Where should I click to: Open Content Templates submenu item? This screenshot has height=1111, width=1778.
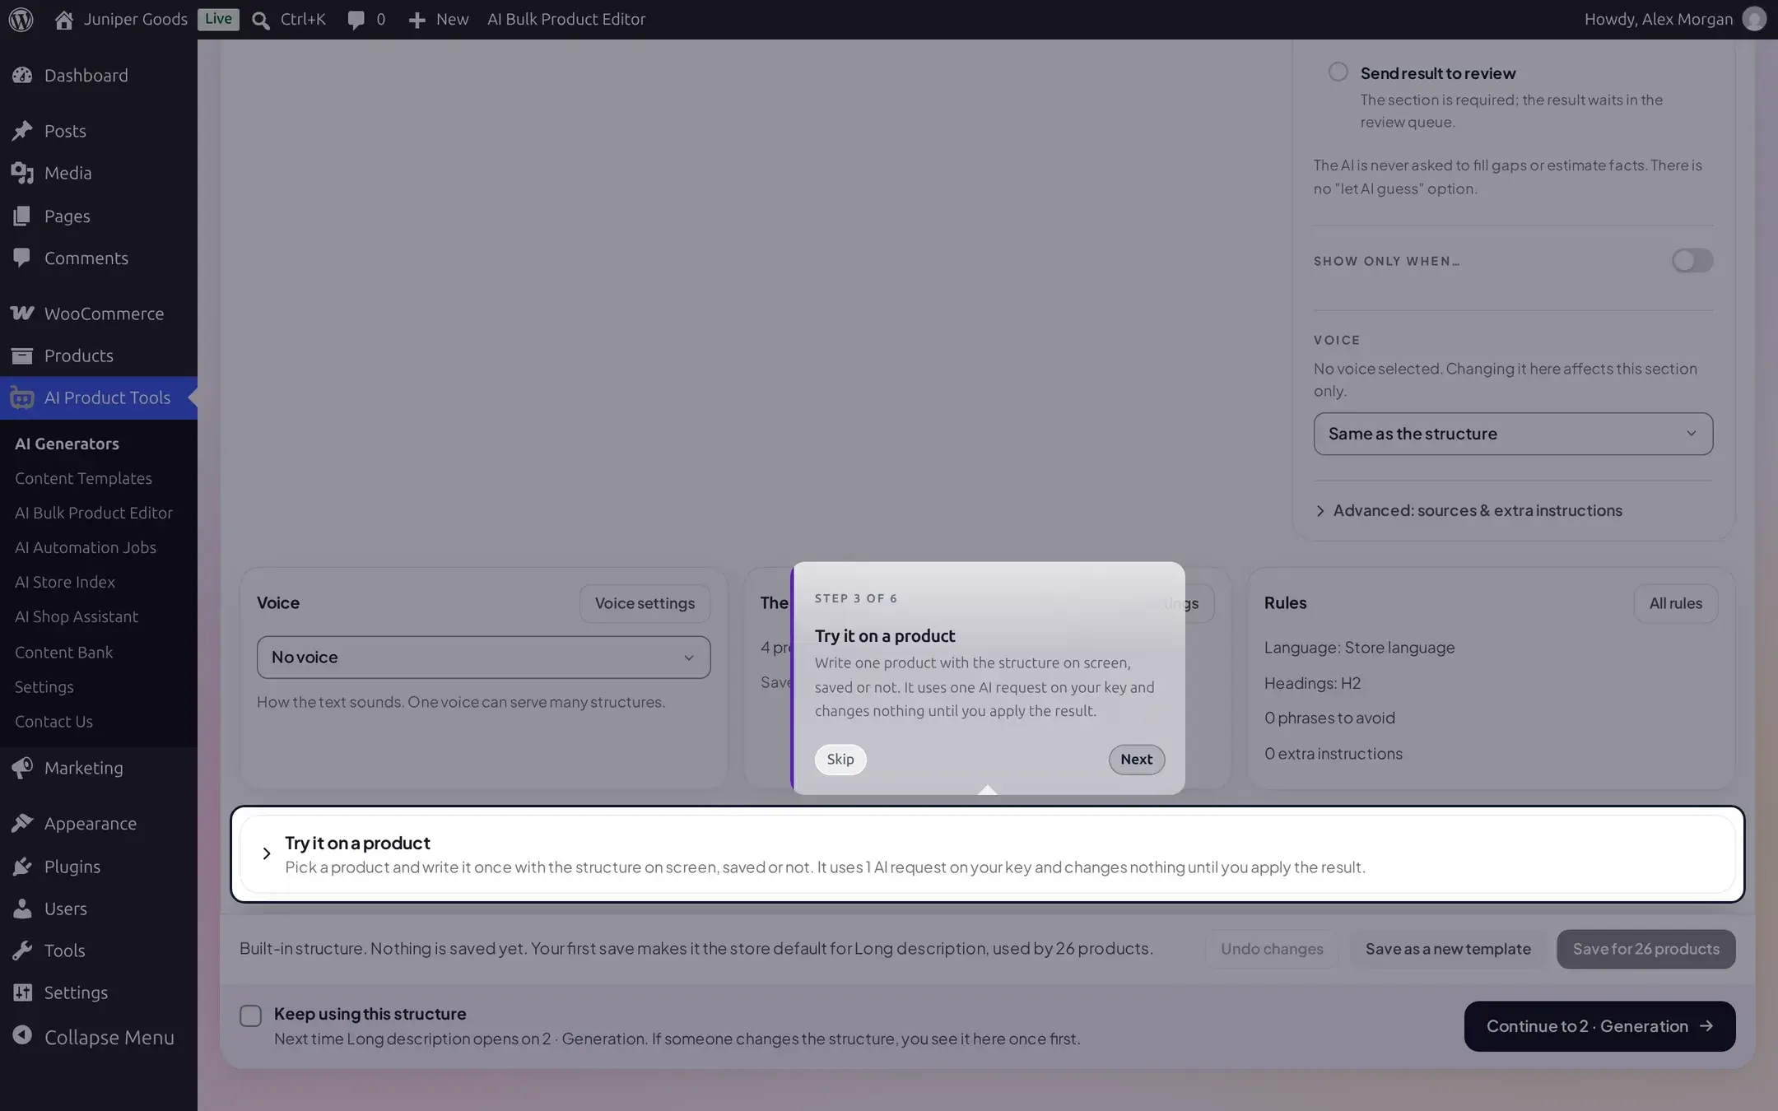[x=83, y=478]
